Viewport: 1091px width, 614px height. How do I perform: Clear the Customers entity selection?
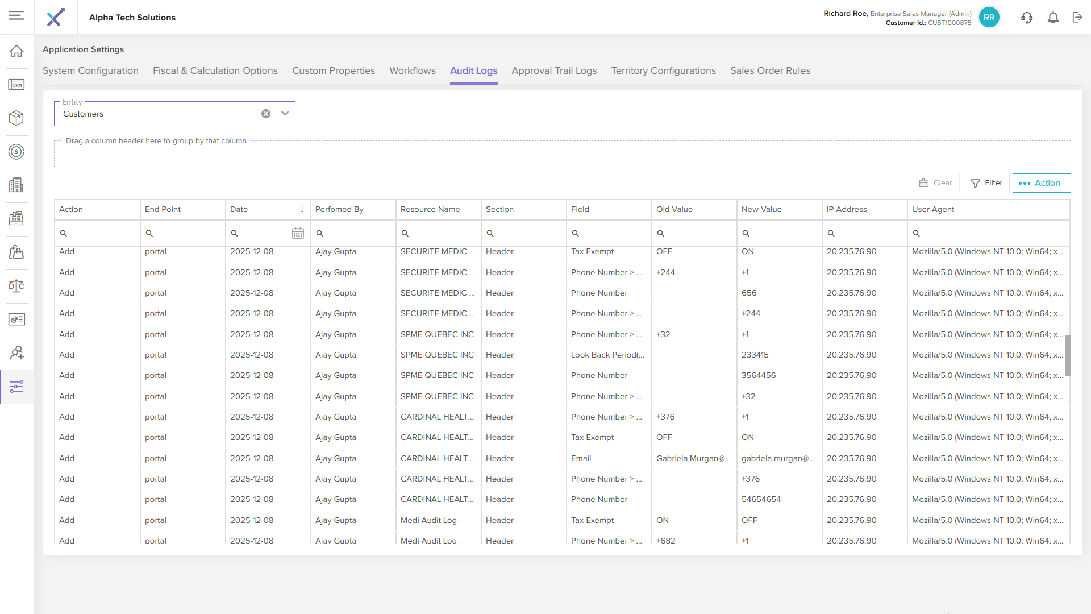pos(266,114)
